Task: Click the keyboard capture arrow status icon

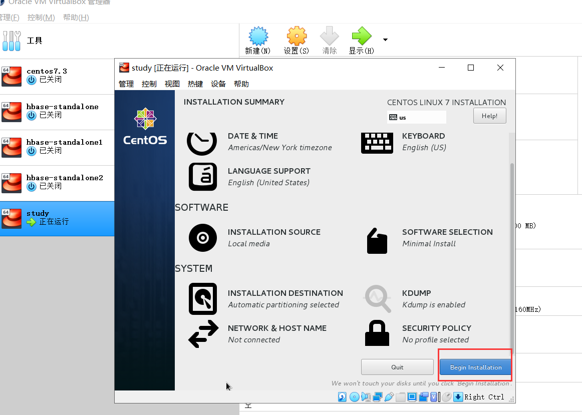Action: (458, 397)
